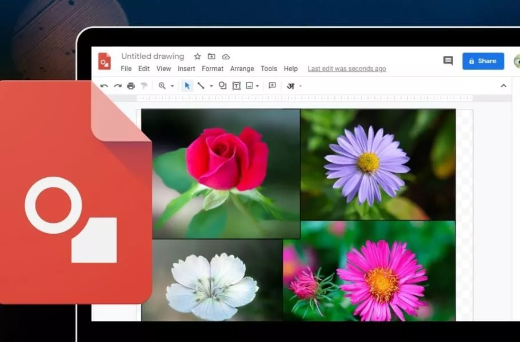Pick the Line tool
This screenshot has width=520, height=342.
tap(201, 85)
